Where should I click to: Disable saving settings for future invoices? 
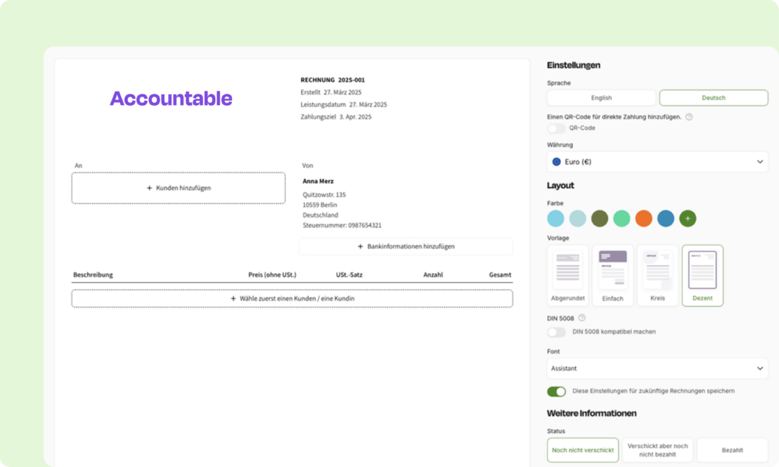(557, 391)
